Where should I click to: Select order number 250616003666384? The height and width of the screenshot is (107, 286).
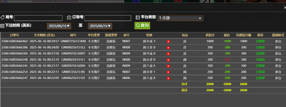[x=15, y=53]
